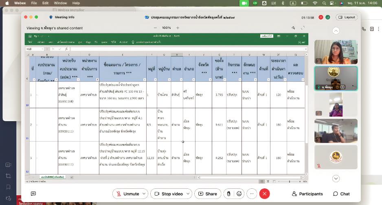This screenshot has width=382, height=205.
Task: Open the Webex menu in menu bar
Action: point(20,3)
